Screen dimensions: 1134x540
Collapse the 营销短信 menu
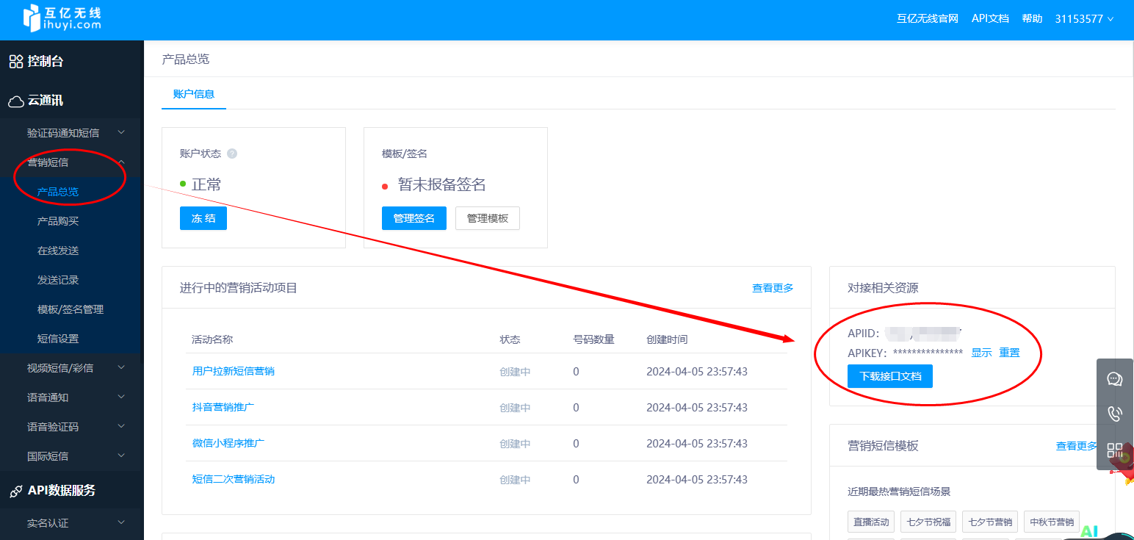71,162
